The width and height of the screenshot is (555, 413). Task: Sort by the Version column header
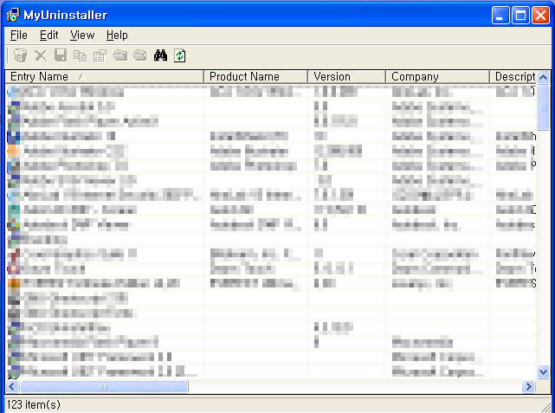(x=347, y=76)
